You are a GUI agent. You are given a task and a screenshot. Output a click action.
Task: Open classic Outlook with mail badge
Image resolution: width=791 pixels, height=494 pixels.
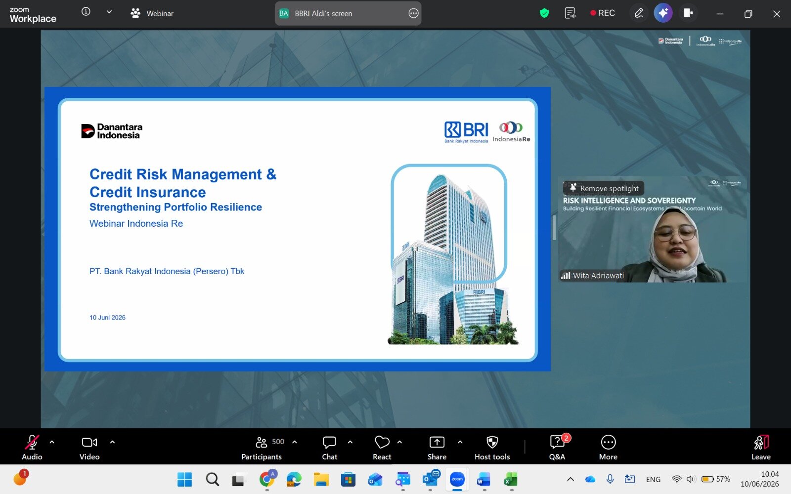(x=430, y=479)
